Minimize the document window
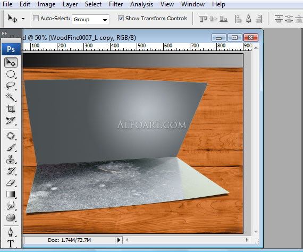Screen dimensions: 303x252 (x=219, y=38)
